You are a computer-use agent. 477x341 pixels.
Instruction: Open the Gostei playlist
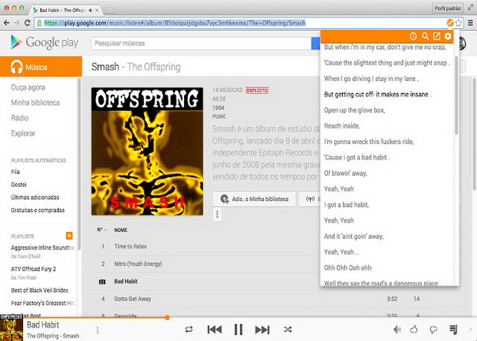coord(18,185)
